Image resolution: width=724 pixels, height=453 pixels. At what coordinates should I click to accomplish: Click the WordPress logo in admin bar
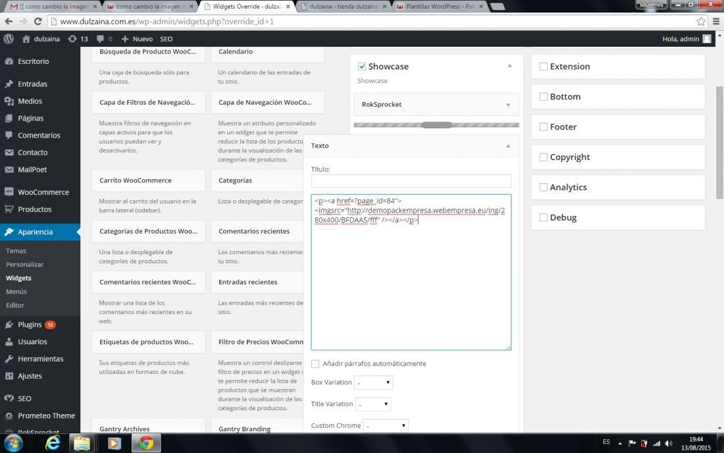pyautogui.click(x=9, y=39)
